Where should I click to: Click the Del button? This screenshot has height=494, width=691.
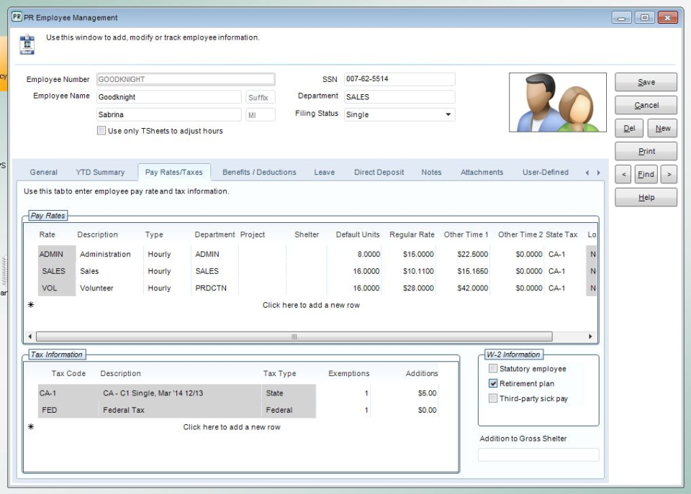(x=629, y=128)
